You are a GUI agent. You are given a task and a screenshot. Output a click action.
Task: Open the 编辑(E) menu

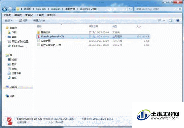[18, 15]
